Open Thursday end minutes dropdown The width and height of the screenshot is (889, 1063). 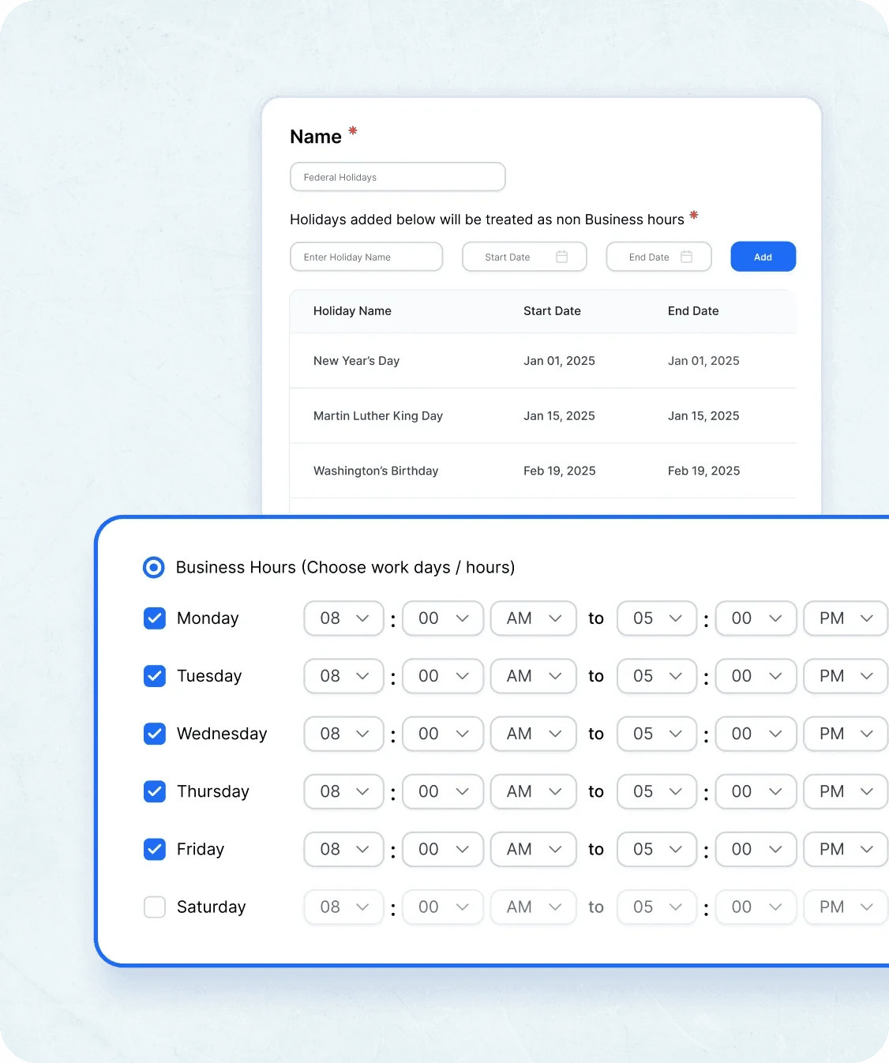pos(756,791)
